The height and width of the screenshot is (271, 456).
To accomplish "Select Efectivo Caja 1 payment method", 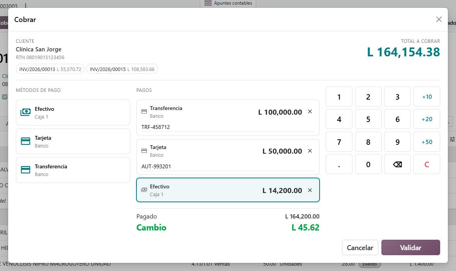I will point(73,112).
